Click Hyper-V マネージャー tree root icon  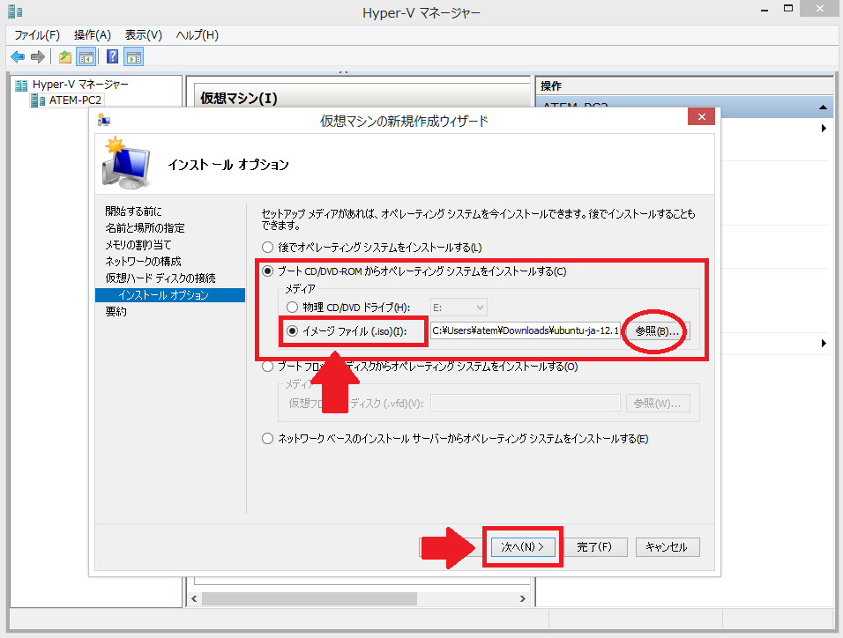click(21, 85)
